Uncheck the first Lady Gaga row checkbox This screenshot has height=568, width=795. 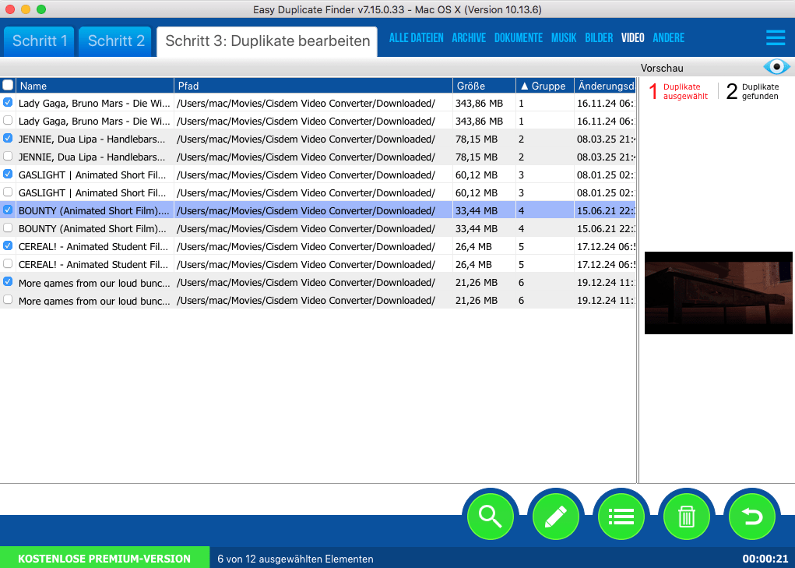coord(9,102)
